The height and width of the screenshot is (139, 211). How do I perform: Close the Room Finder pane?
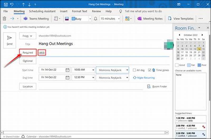(208, 28)
